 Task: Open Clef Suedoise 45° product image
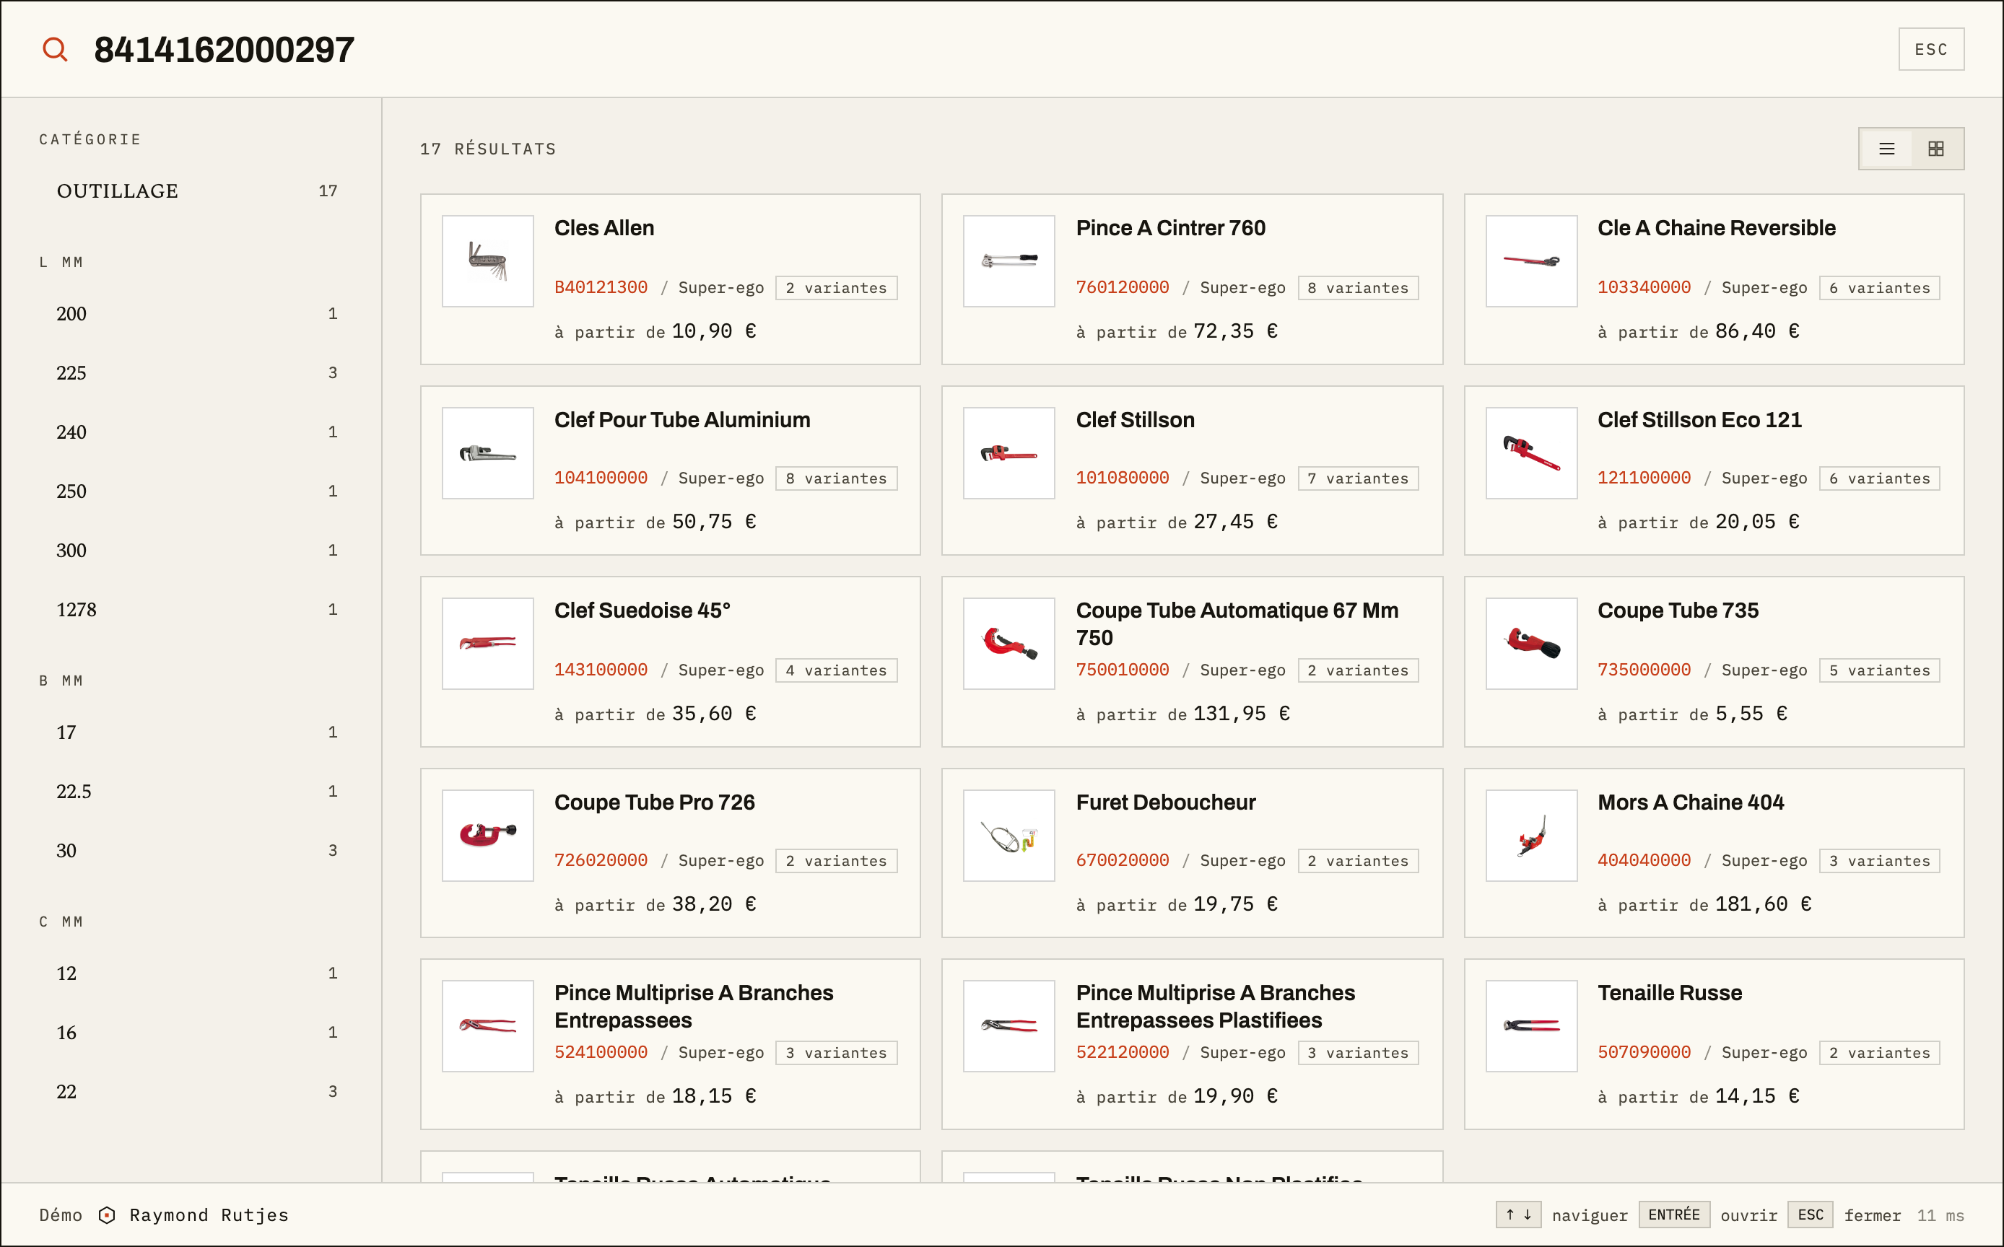(487, 643)
